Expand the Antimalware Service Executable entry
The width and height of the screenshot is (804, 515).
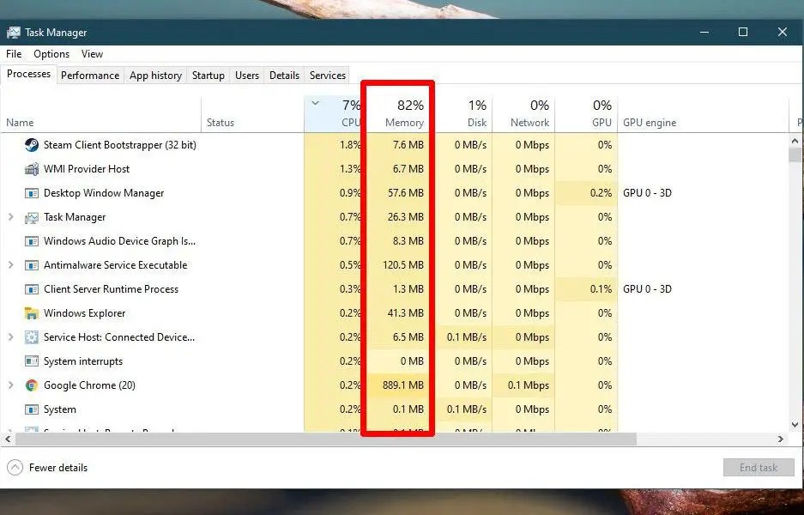point(12,265)
